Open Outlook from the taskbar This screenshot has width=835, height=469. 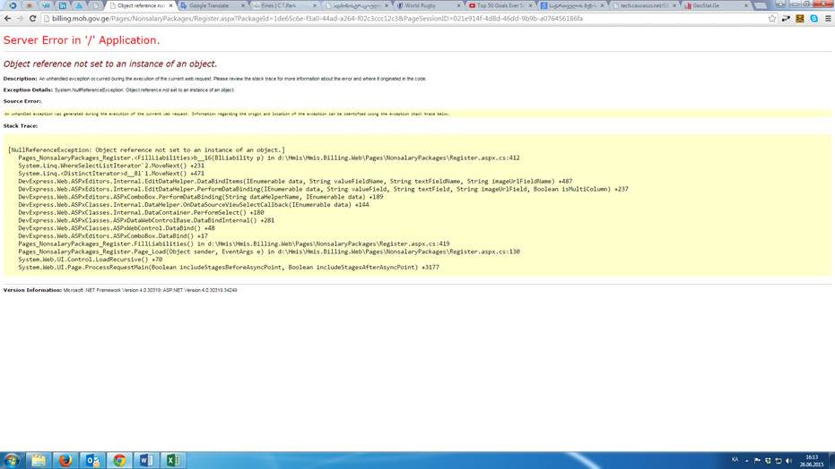pyautogui.click(x=92, y=460)
